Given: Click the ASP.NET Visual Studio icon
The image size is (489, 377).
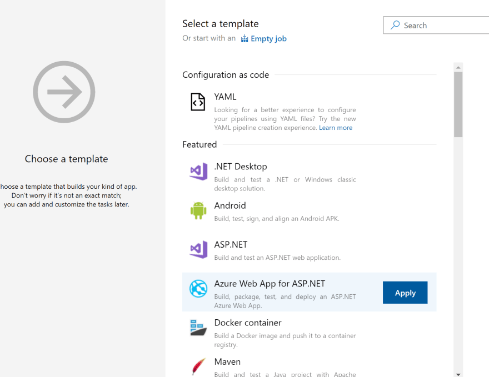Looking at the screenshot, I should pyautogui.click(x=198, y=249).
